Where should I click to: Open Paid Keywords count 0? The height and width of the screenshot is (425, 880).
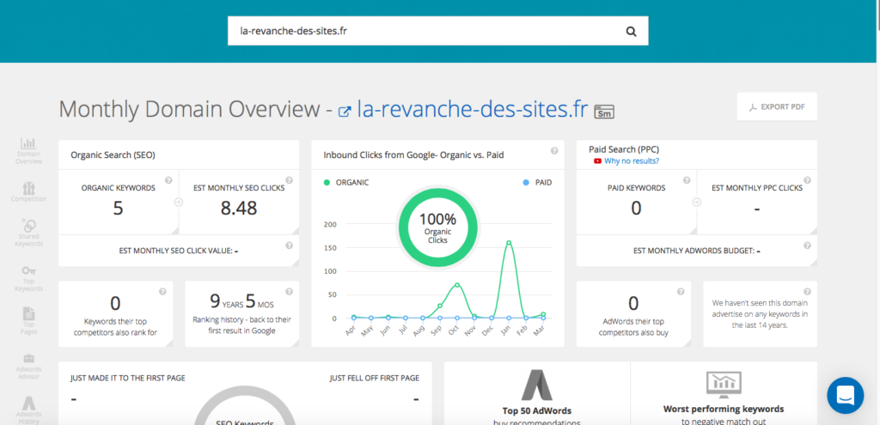point(636,208)
